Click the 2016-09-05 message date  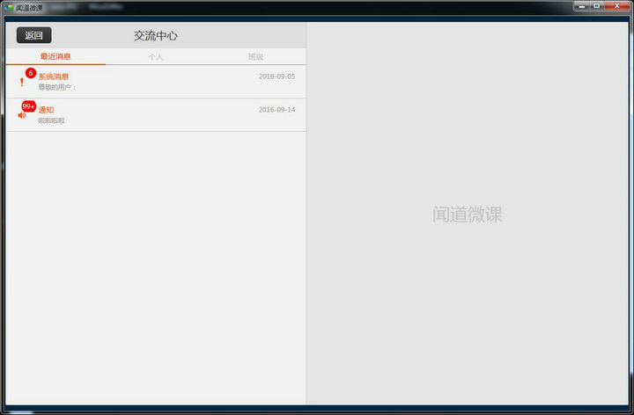coord(276,76)
